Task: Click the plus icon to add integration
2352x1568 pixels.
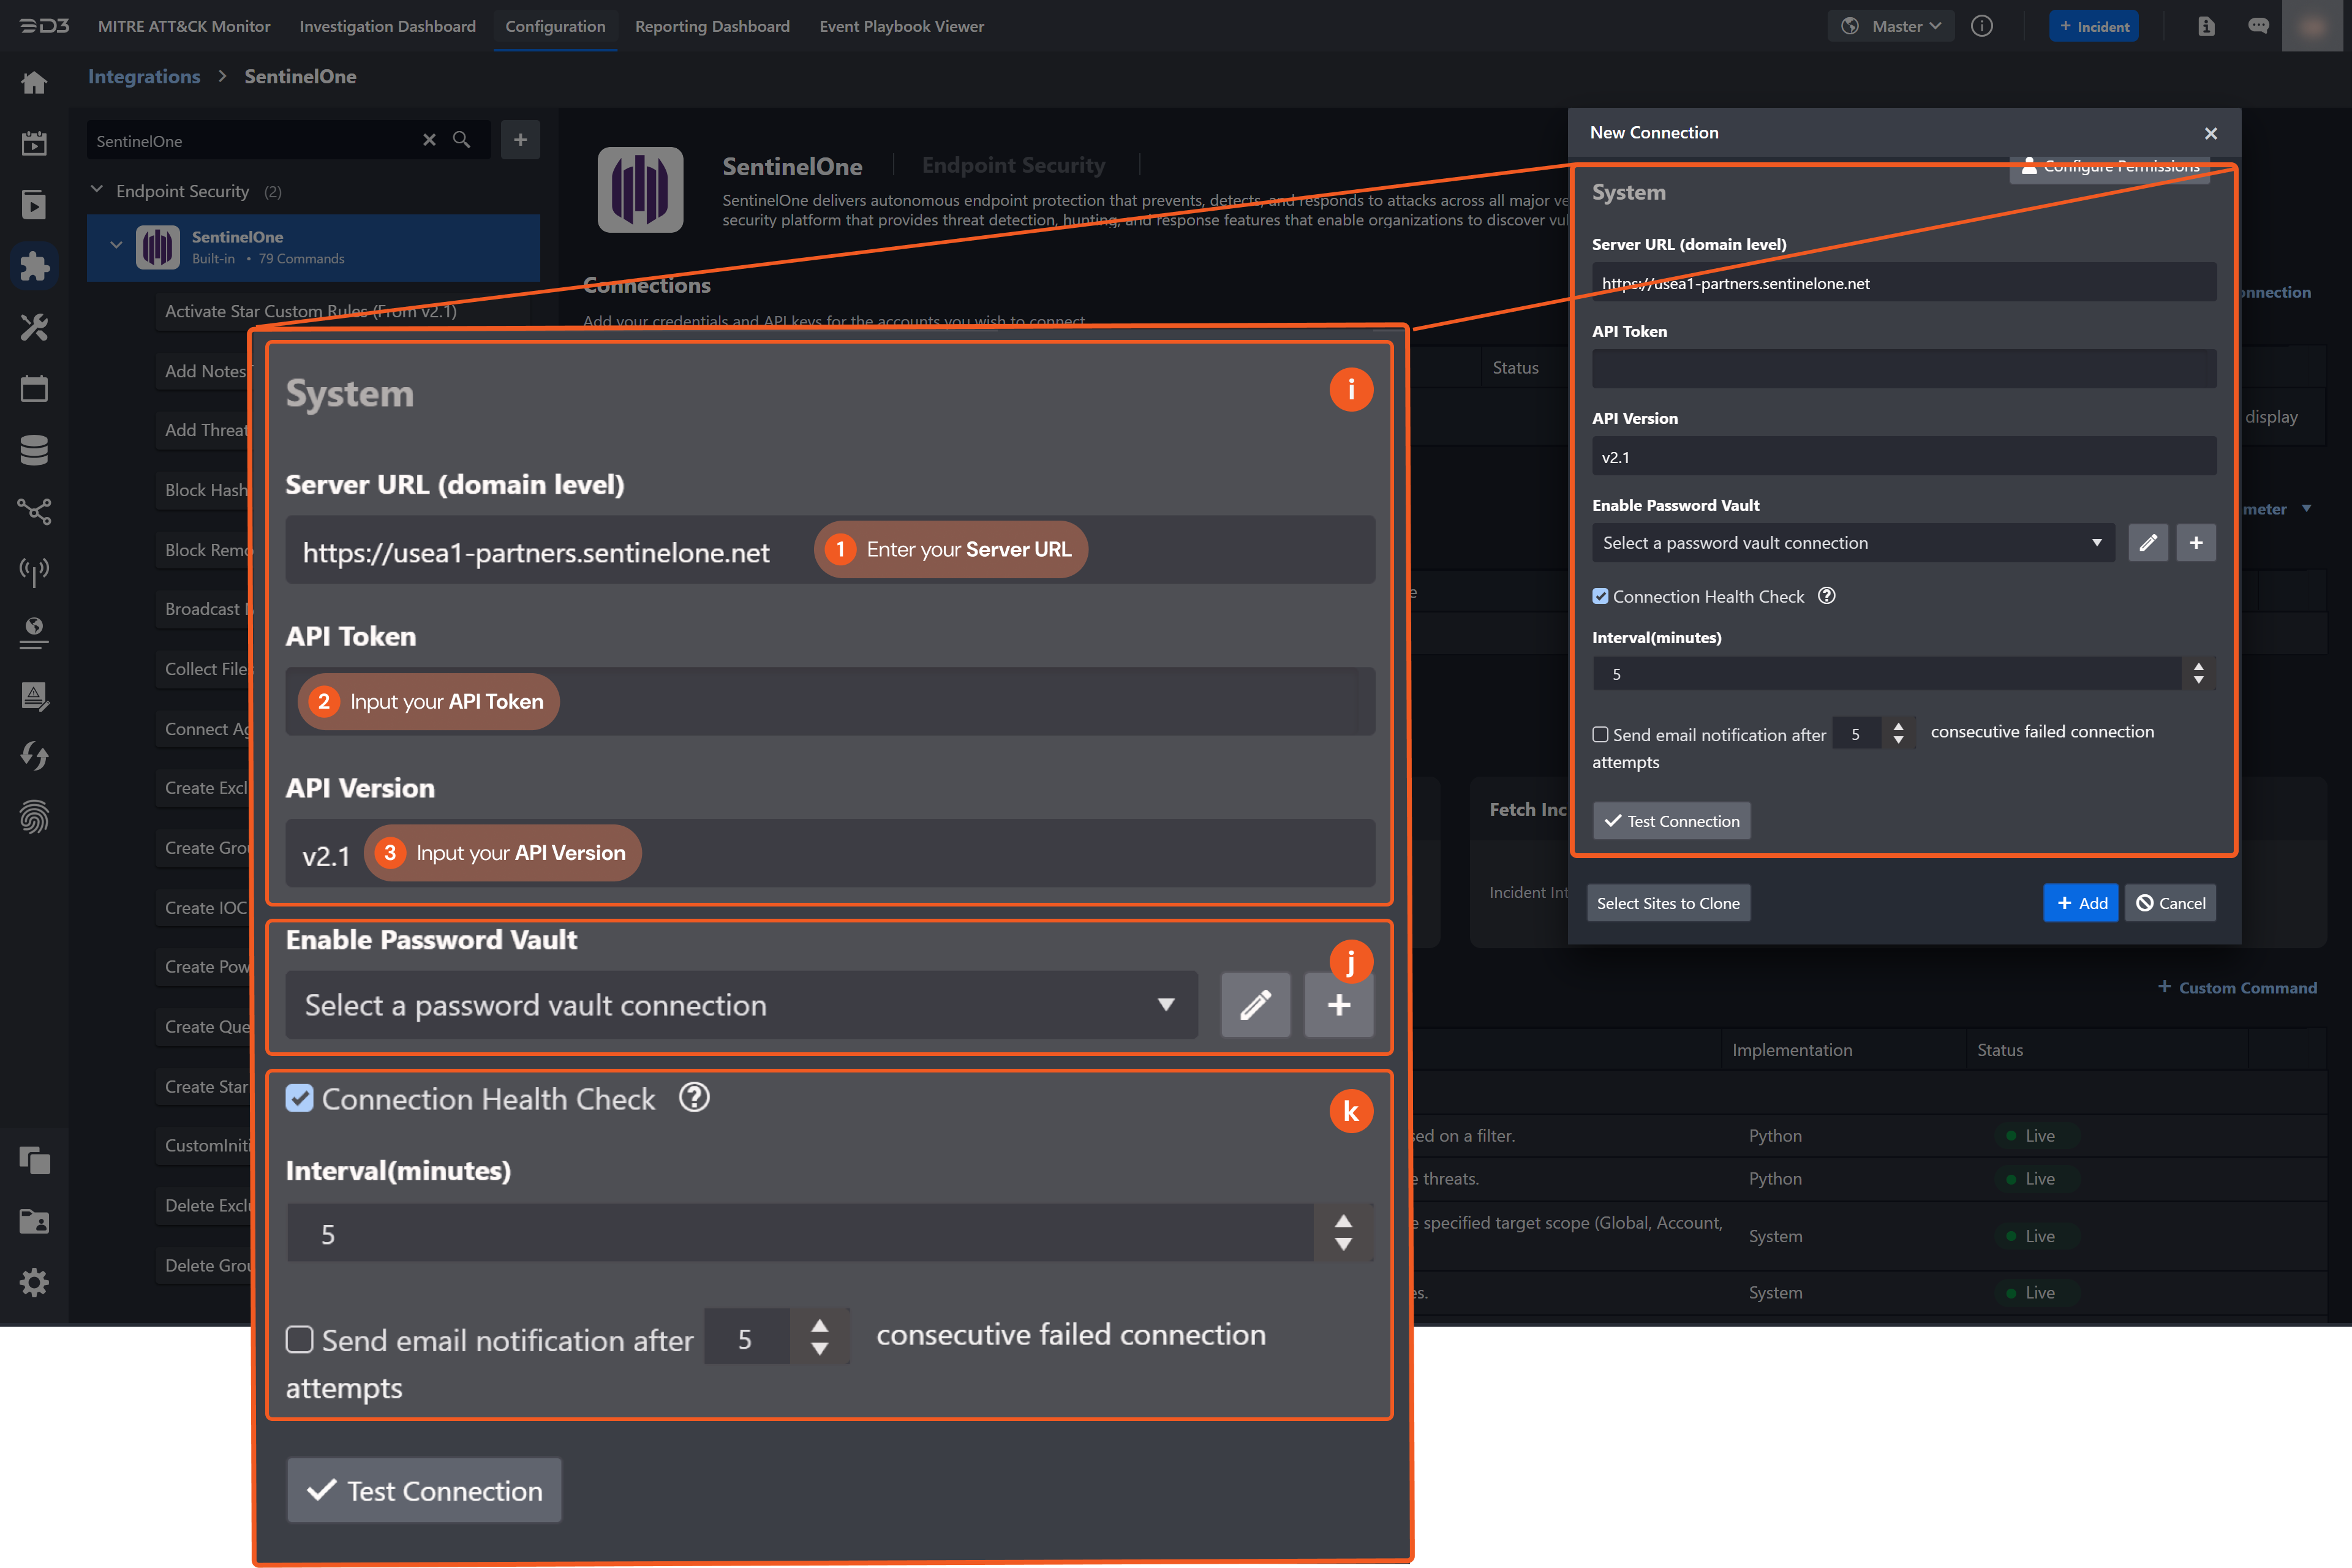Action: click(x=520, y=140)
